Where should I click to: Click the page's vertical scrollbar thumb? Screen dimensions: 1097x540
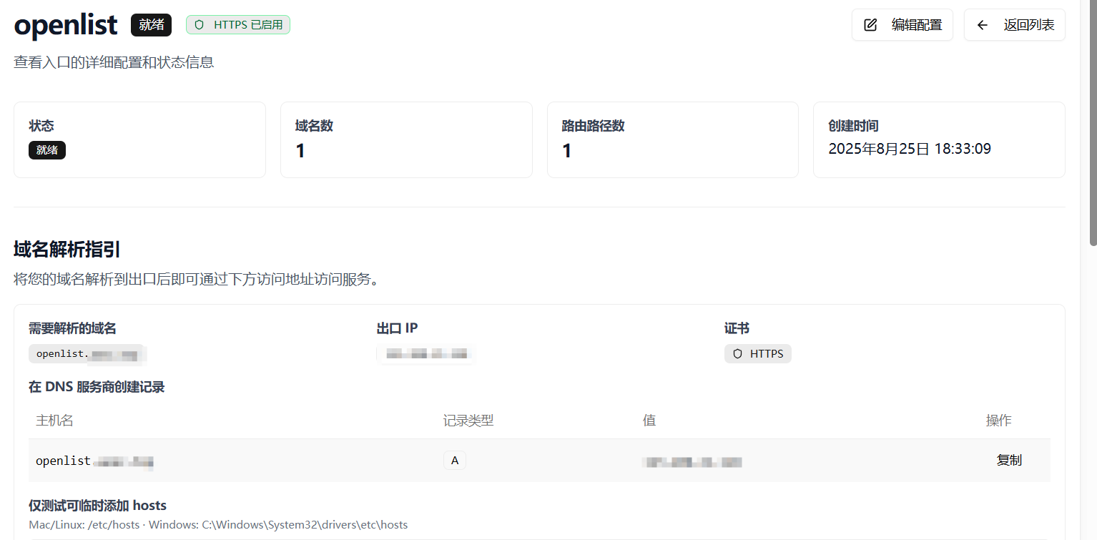tap(1093, 123)
